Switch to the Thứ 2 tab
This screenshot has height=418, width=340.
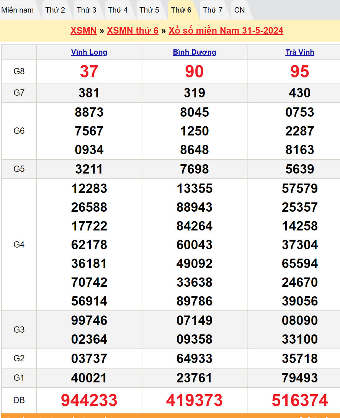click(x=55, y=10)
